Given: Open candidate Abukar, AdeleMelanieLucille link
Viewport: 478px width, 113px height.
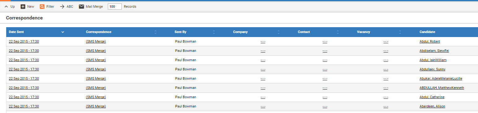Looking at the screenshot, I should point(441,78).
